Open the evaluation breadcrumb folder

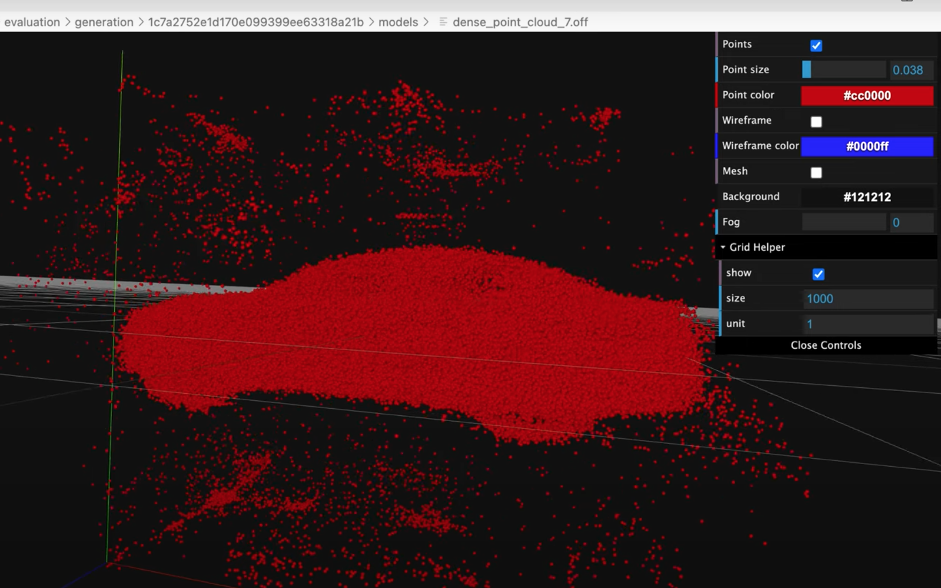[x=32, y=22]
